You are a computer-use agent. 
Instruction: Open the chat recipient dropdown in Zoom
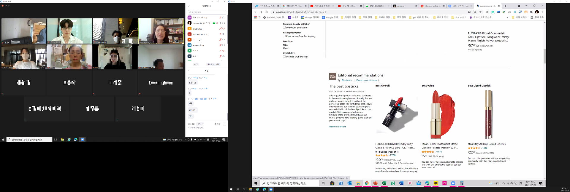tap(200, 124)
